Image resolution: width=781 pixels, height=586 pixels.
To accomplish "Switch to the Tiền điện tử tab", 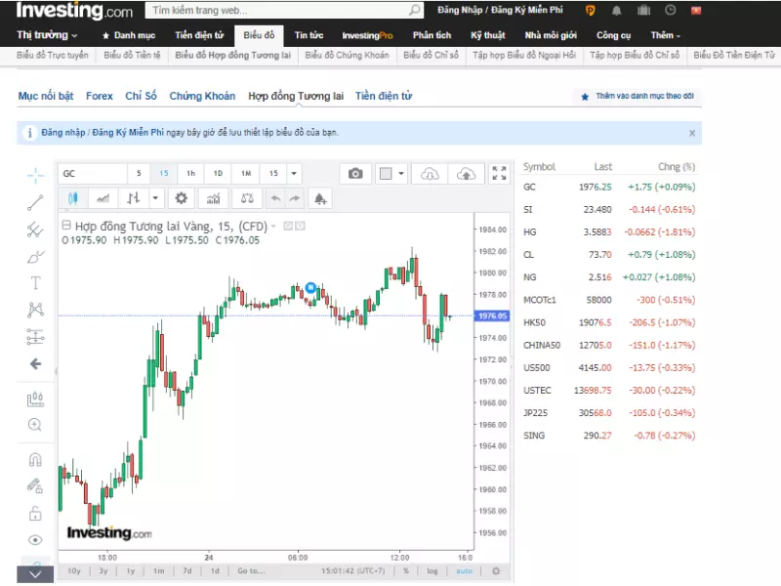I will pyautogui.click(x=384, y=96).
